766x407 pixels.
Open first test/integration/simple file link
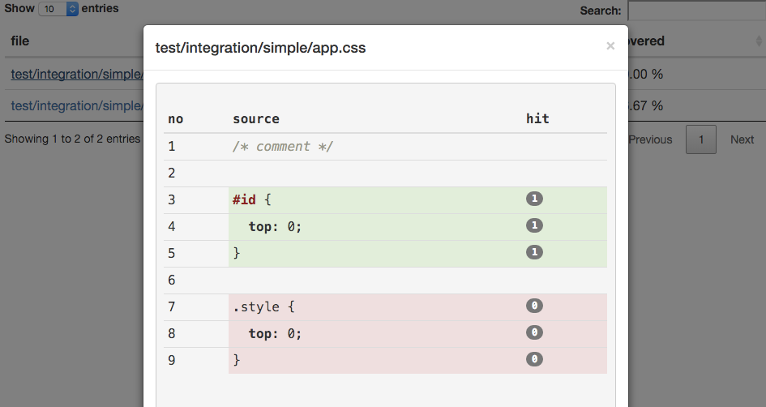tap(76, 75)
